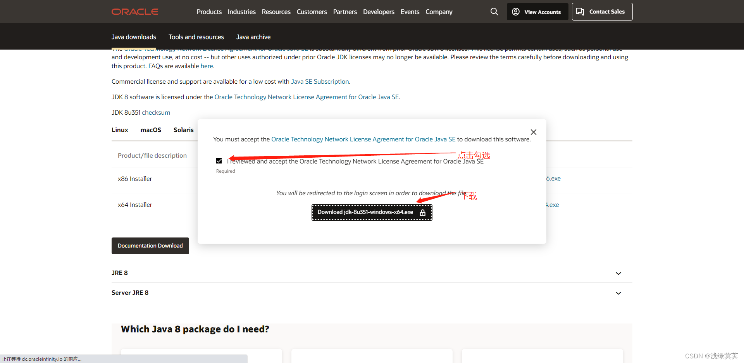This screenshot has width=744, height=363.
Task: Open the Developers menu
Action: point(379,12)
